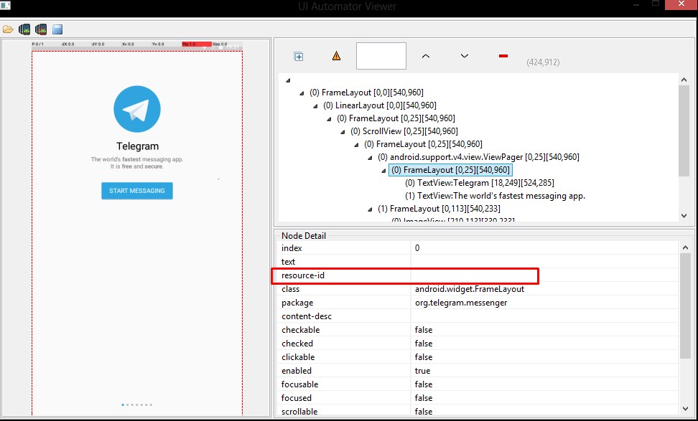Click the 'focusable' property row
The width and height of the screenshot is (698, 421).
coord(478,384)
